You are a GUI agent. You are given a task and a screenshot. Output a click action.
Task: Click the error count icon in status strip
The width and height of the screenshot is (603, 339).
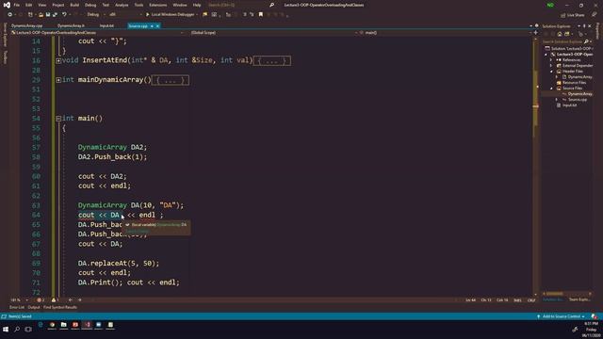click(39, 299)
